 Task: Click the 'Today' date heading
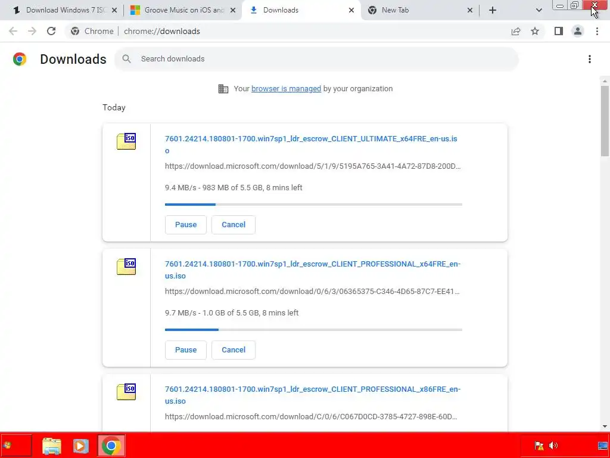(x=114, y=107)
